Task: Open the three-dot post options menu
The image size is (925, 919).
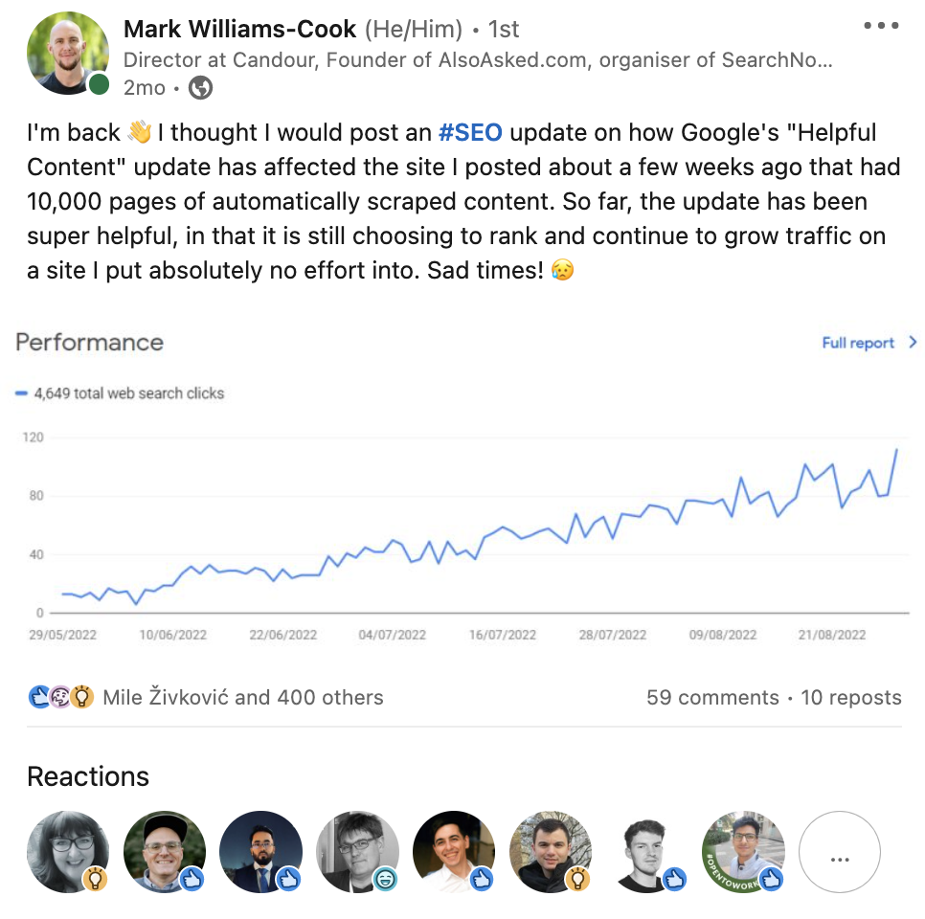Action: pos(880,26)
